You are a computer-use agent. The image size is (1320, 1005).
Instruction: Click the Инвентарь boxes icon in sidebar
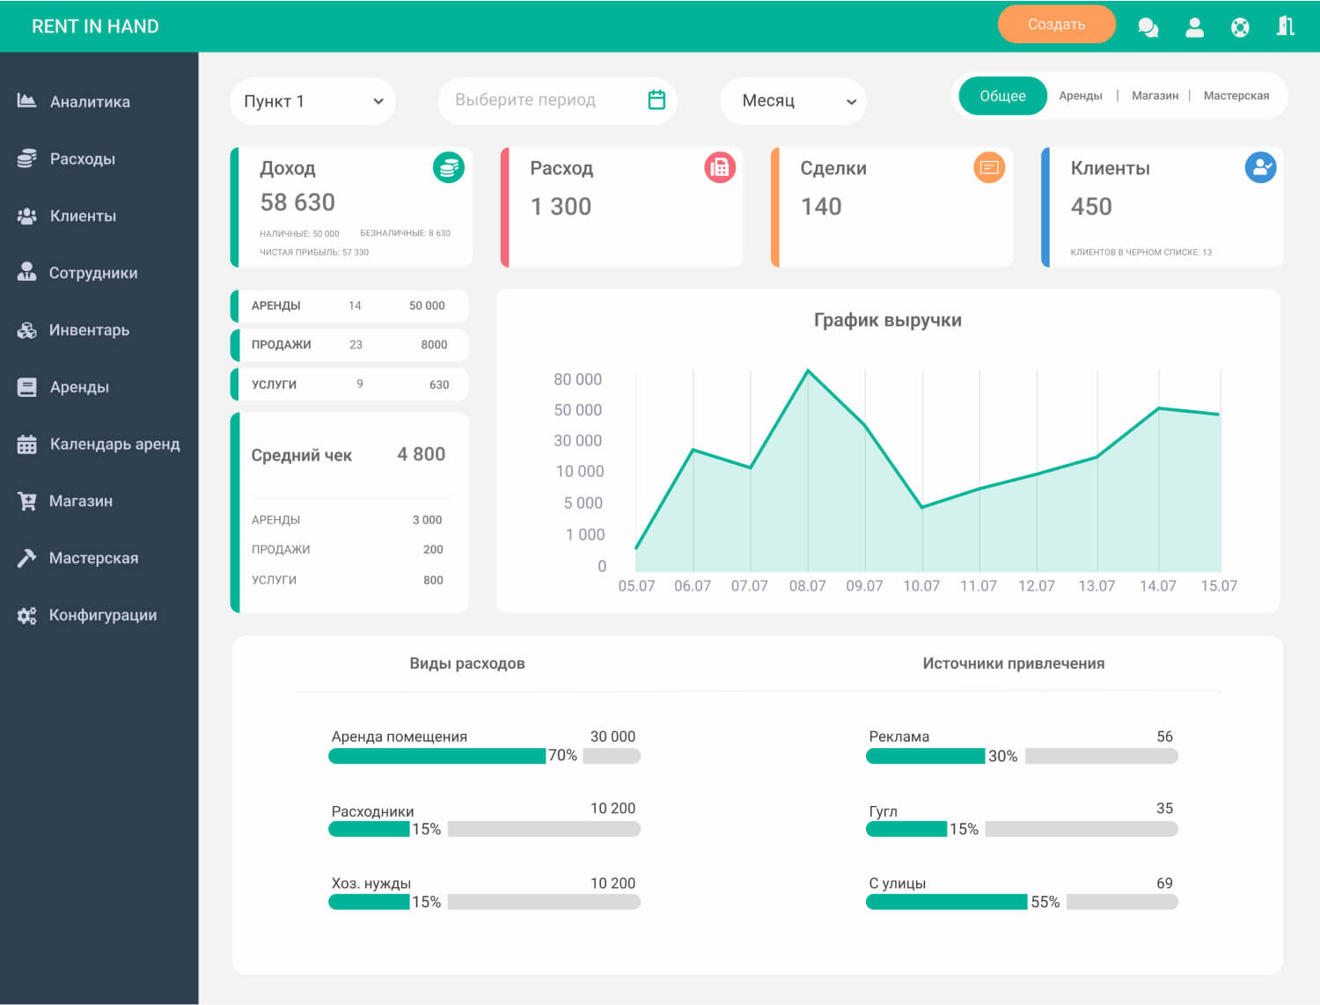pyautogui.click(x=26, y=330)
